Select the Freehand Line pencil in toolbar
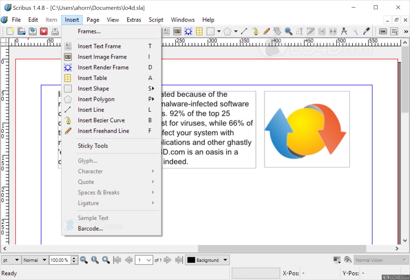Viewport: 410px width, 280px height. tap(266, 31)
